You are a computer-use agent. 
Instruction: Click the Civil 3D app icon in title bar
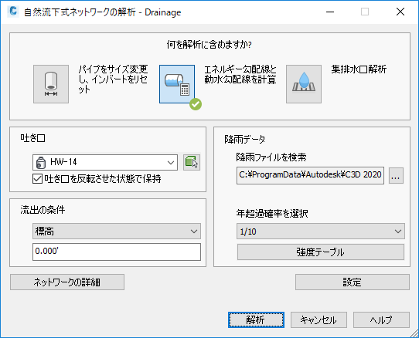click(x=12, y=12)
